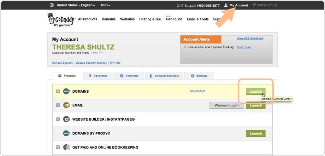Screen dimensions: 325x156
Task: Click the support phone number (480) 505-8877
Action: pyautogui.click(x=208, y=5)
